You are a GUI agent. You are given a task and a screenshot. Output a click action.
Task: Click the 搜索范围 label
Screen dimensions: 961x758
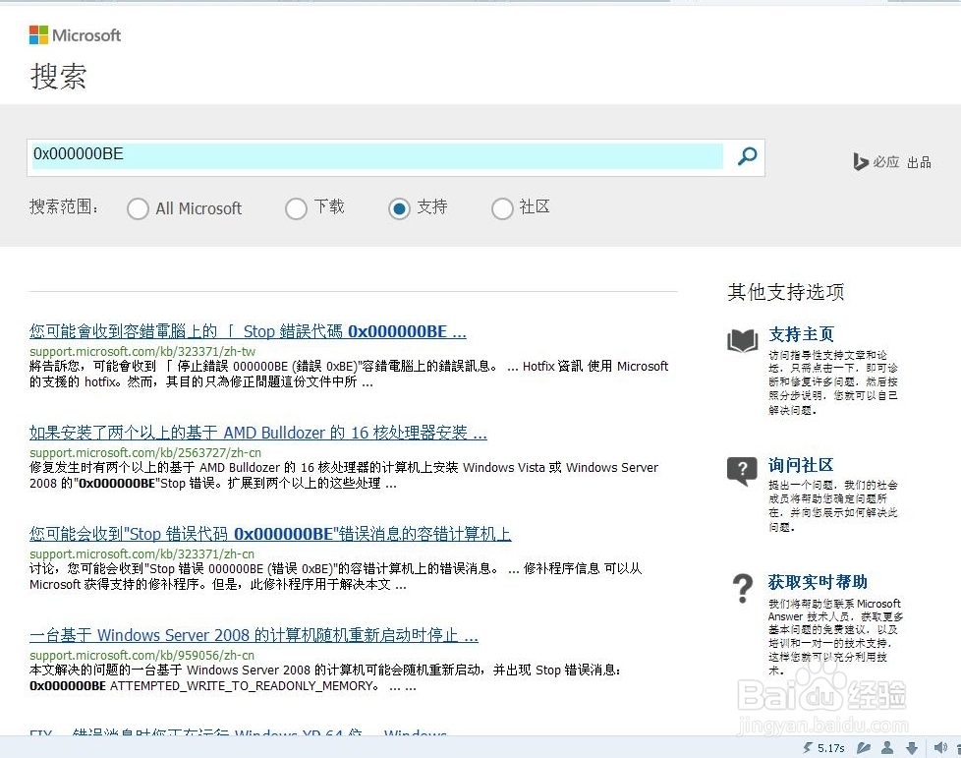coord(64,206)
